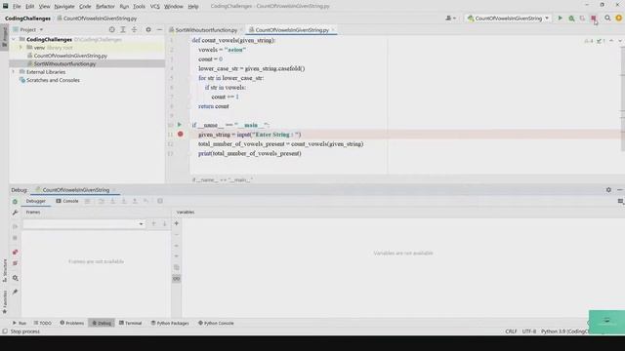The image size is (625, 351).
Task: Open debug configuration with the wrench icon
Action: 16,213
